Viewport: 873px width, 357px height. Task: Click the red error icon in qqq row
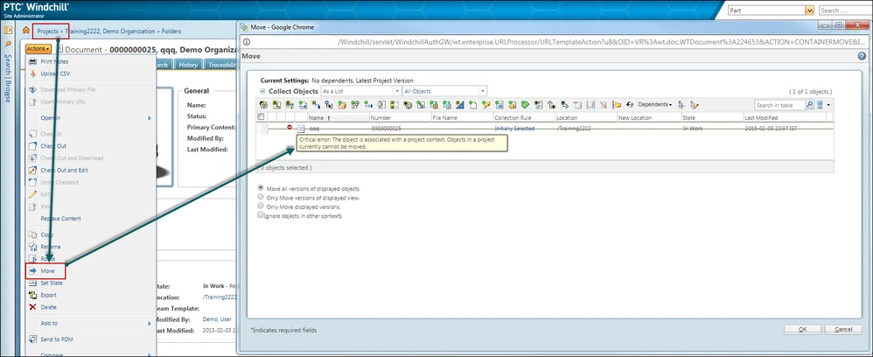[x=290, y=128]
